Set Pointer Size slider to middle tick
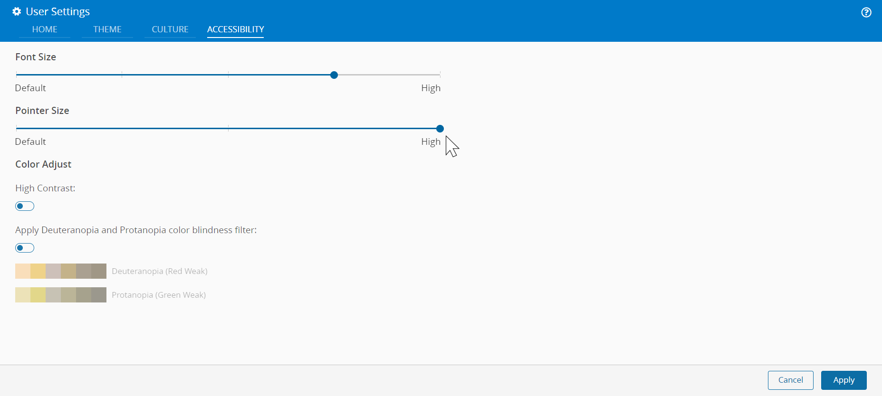Screen dimensions: 882x396 pyautogui.click(x=228, y=129)
